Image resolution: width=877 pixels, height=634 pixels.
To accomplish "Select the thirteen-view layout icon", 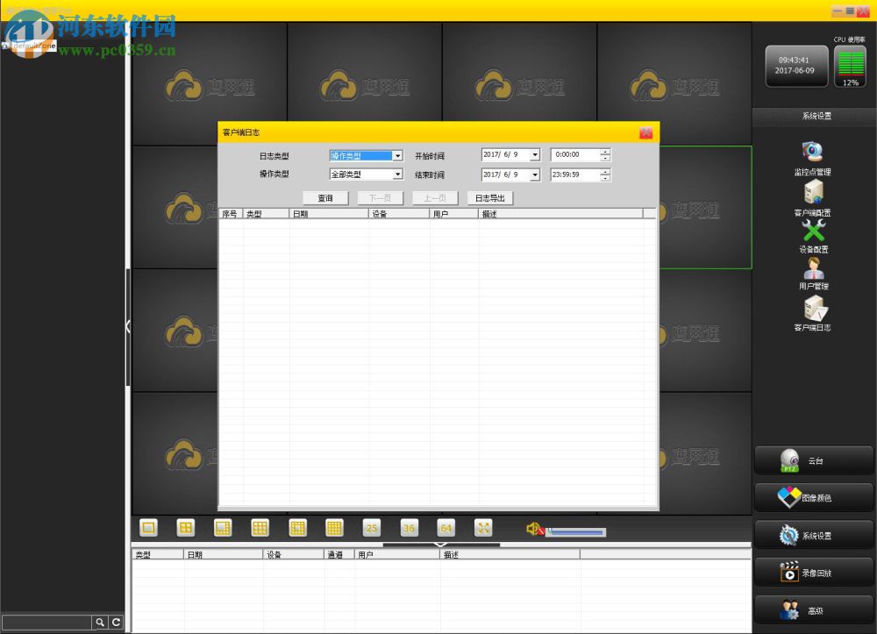I will click(297, 528).
